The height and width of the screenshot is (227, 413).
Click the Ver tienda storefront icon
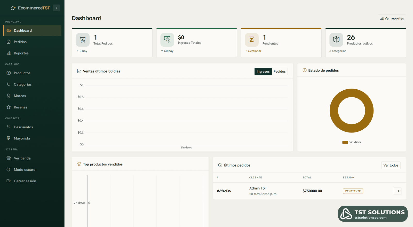(x=9, y=158)
